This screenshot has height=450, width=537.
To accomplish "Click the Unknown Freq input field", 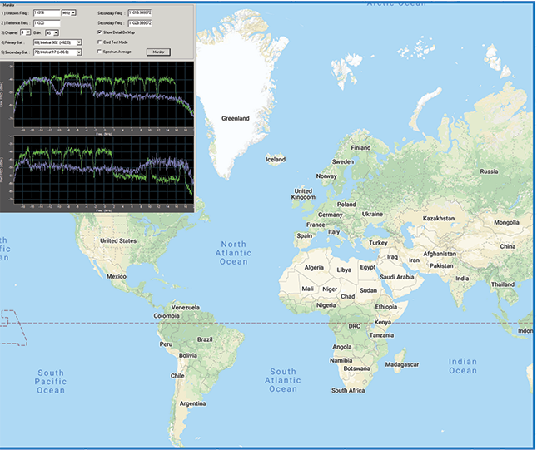I will click(x=45, y=13).
